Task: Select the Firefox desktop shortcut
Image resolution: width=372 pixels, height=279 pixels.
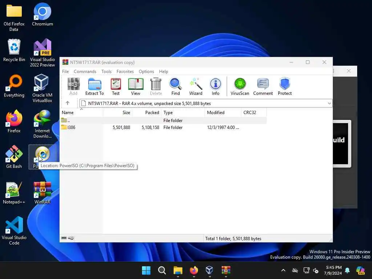Action: point(14,121)
